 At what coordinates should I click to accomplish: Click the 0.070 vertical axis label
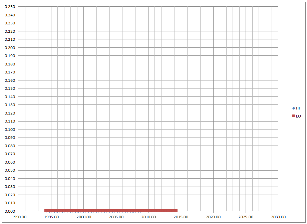(10, 154)
